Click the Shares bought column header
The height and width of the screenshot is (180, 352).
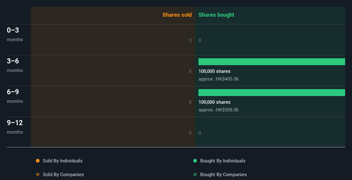click(216, 15)
